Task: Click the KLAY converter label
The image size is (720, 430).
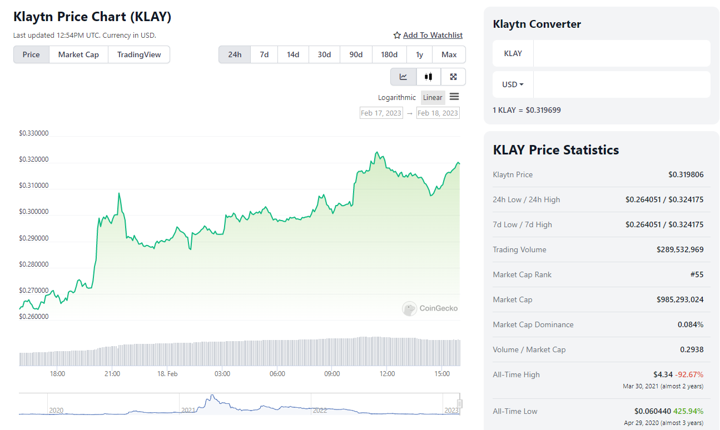Action: coord(513,53)
